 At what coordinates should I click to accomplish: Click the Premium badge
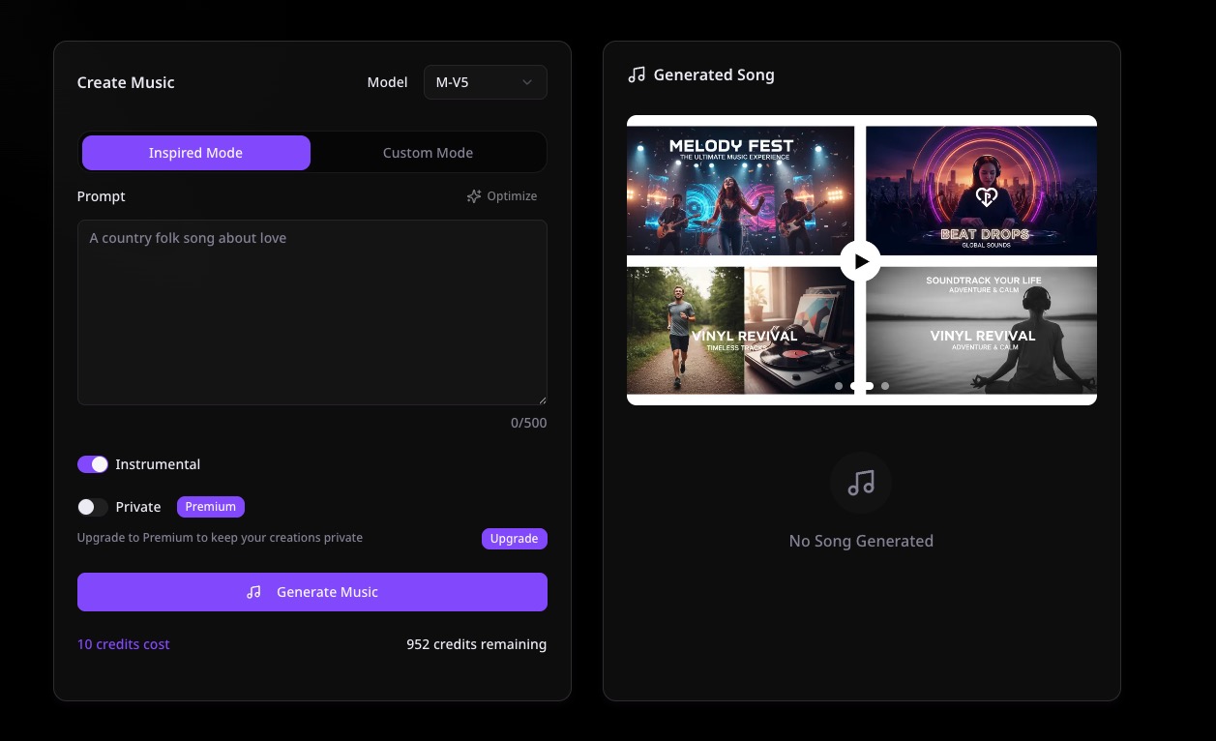pyautogui.click(x=210, y=507)
